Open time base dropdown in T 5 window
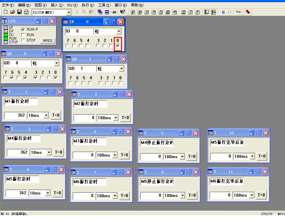This screenshot has height=221, width=285. point(182,157)
